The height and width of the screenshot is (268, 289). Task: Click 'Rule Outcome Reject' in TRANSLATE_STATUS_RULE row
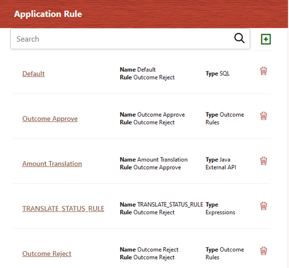point(147,212)
